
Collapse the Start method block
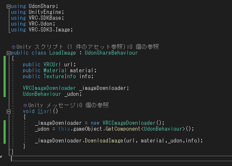pos(8,111)
